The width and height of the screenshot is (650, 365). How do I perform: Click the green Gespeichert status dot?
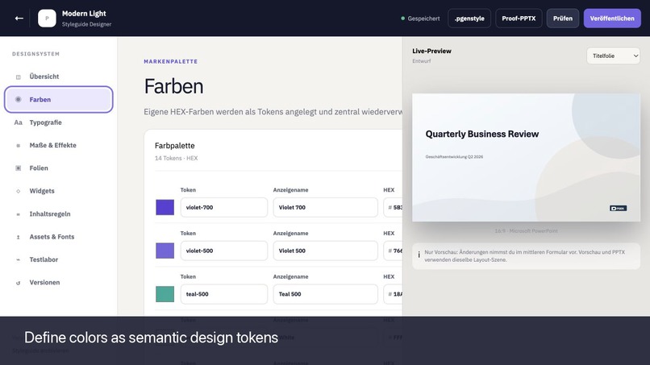402,19
